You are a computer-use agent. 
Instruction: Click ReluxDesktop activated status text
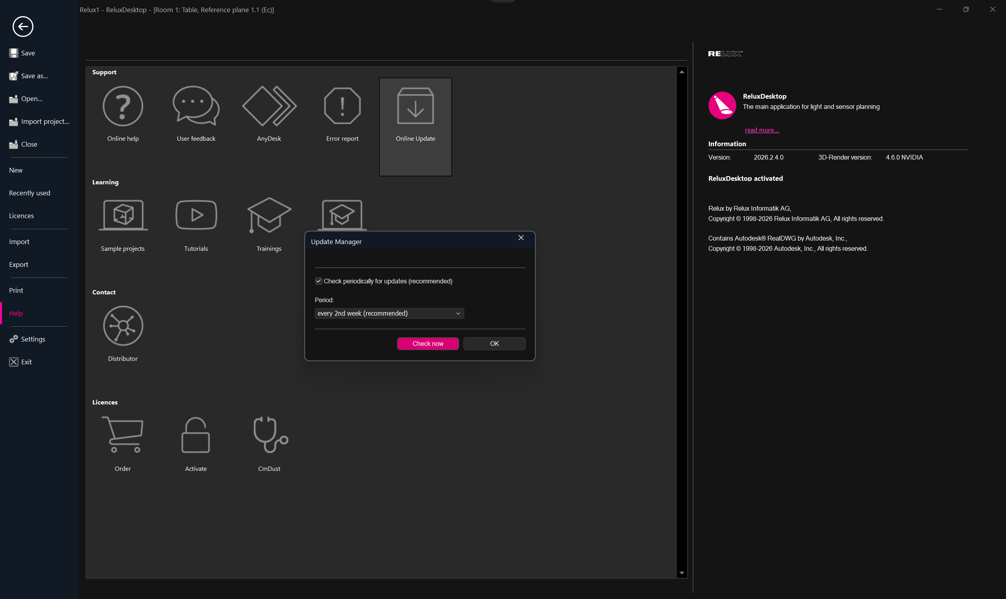[745, 178]
